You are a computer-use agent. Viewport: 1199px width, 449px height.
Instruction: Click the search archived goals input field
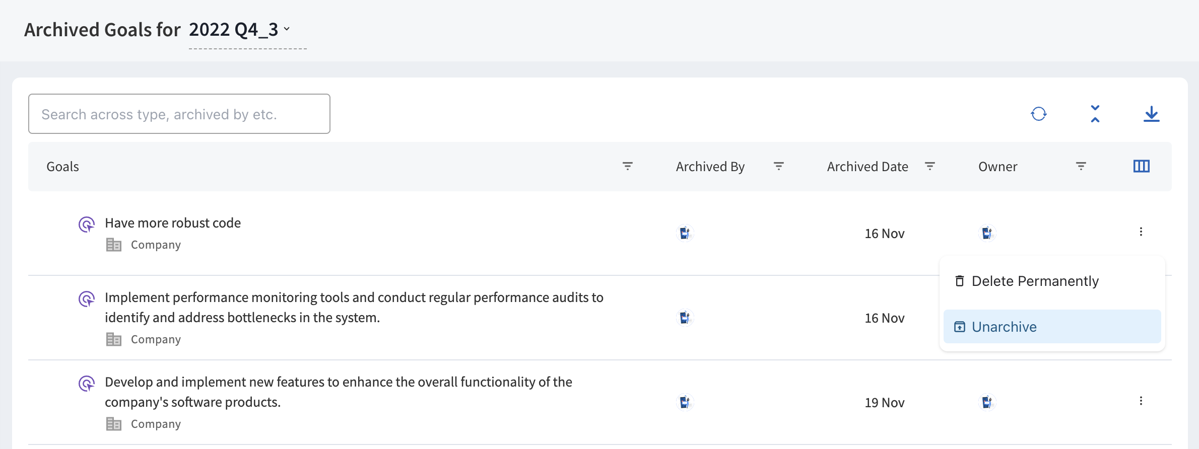[x=179, y=114]
